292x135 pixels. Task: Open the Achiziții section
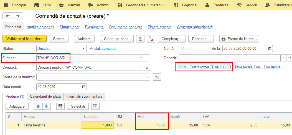click(99, 5)
